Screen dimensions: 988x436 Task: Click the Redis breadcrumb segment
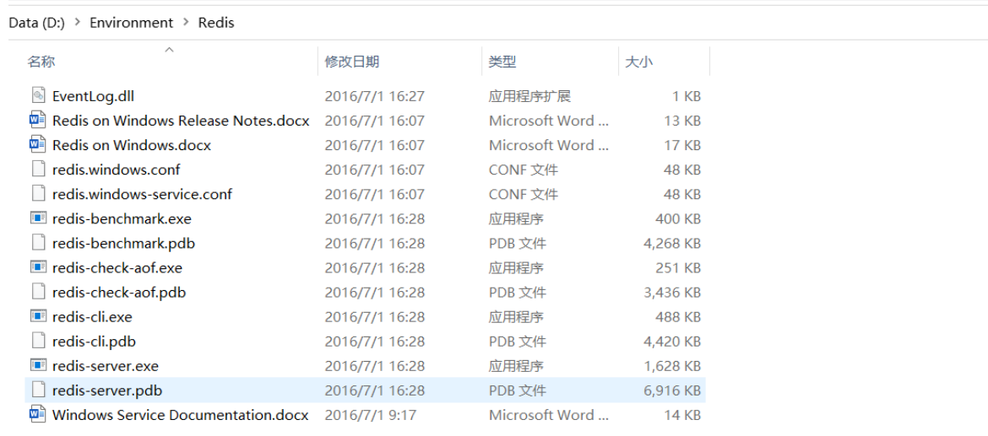pos(216,23)
